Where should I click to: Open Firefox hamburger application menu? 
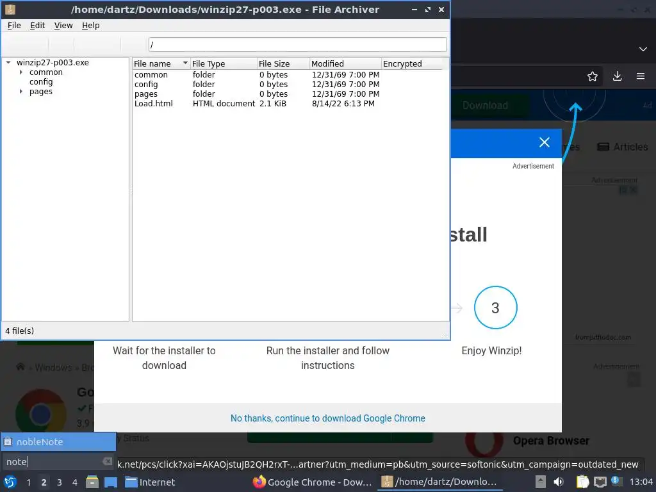coord(641,76)
